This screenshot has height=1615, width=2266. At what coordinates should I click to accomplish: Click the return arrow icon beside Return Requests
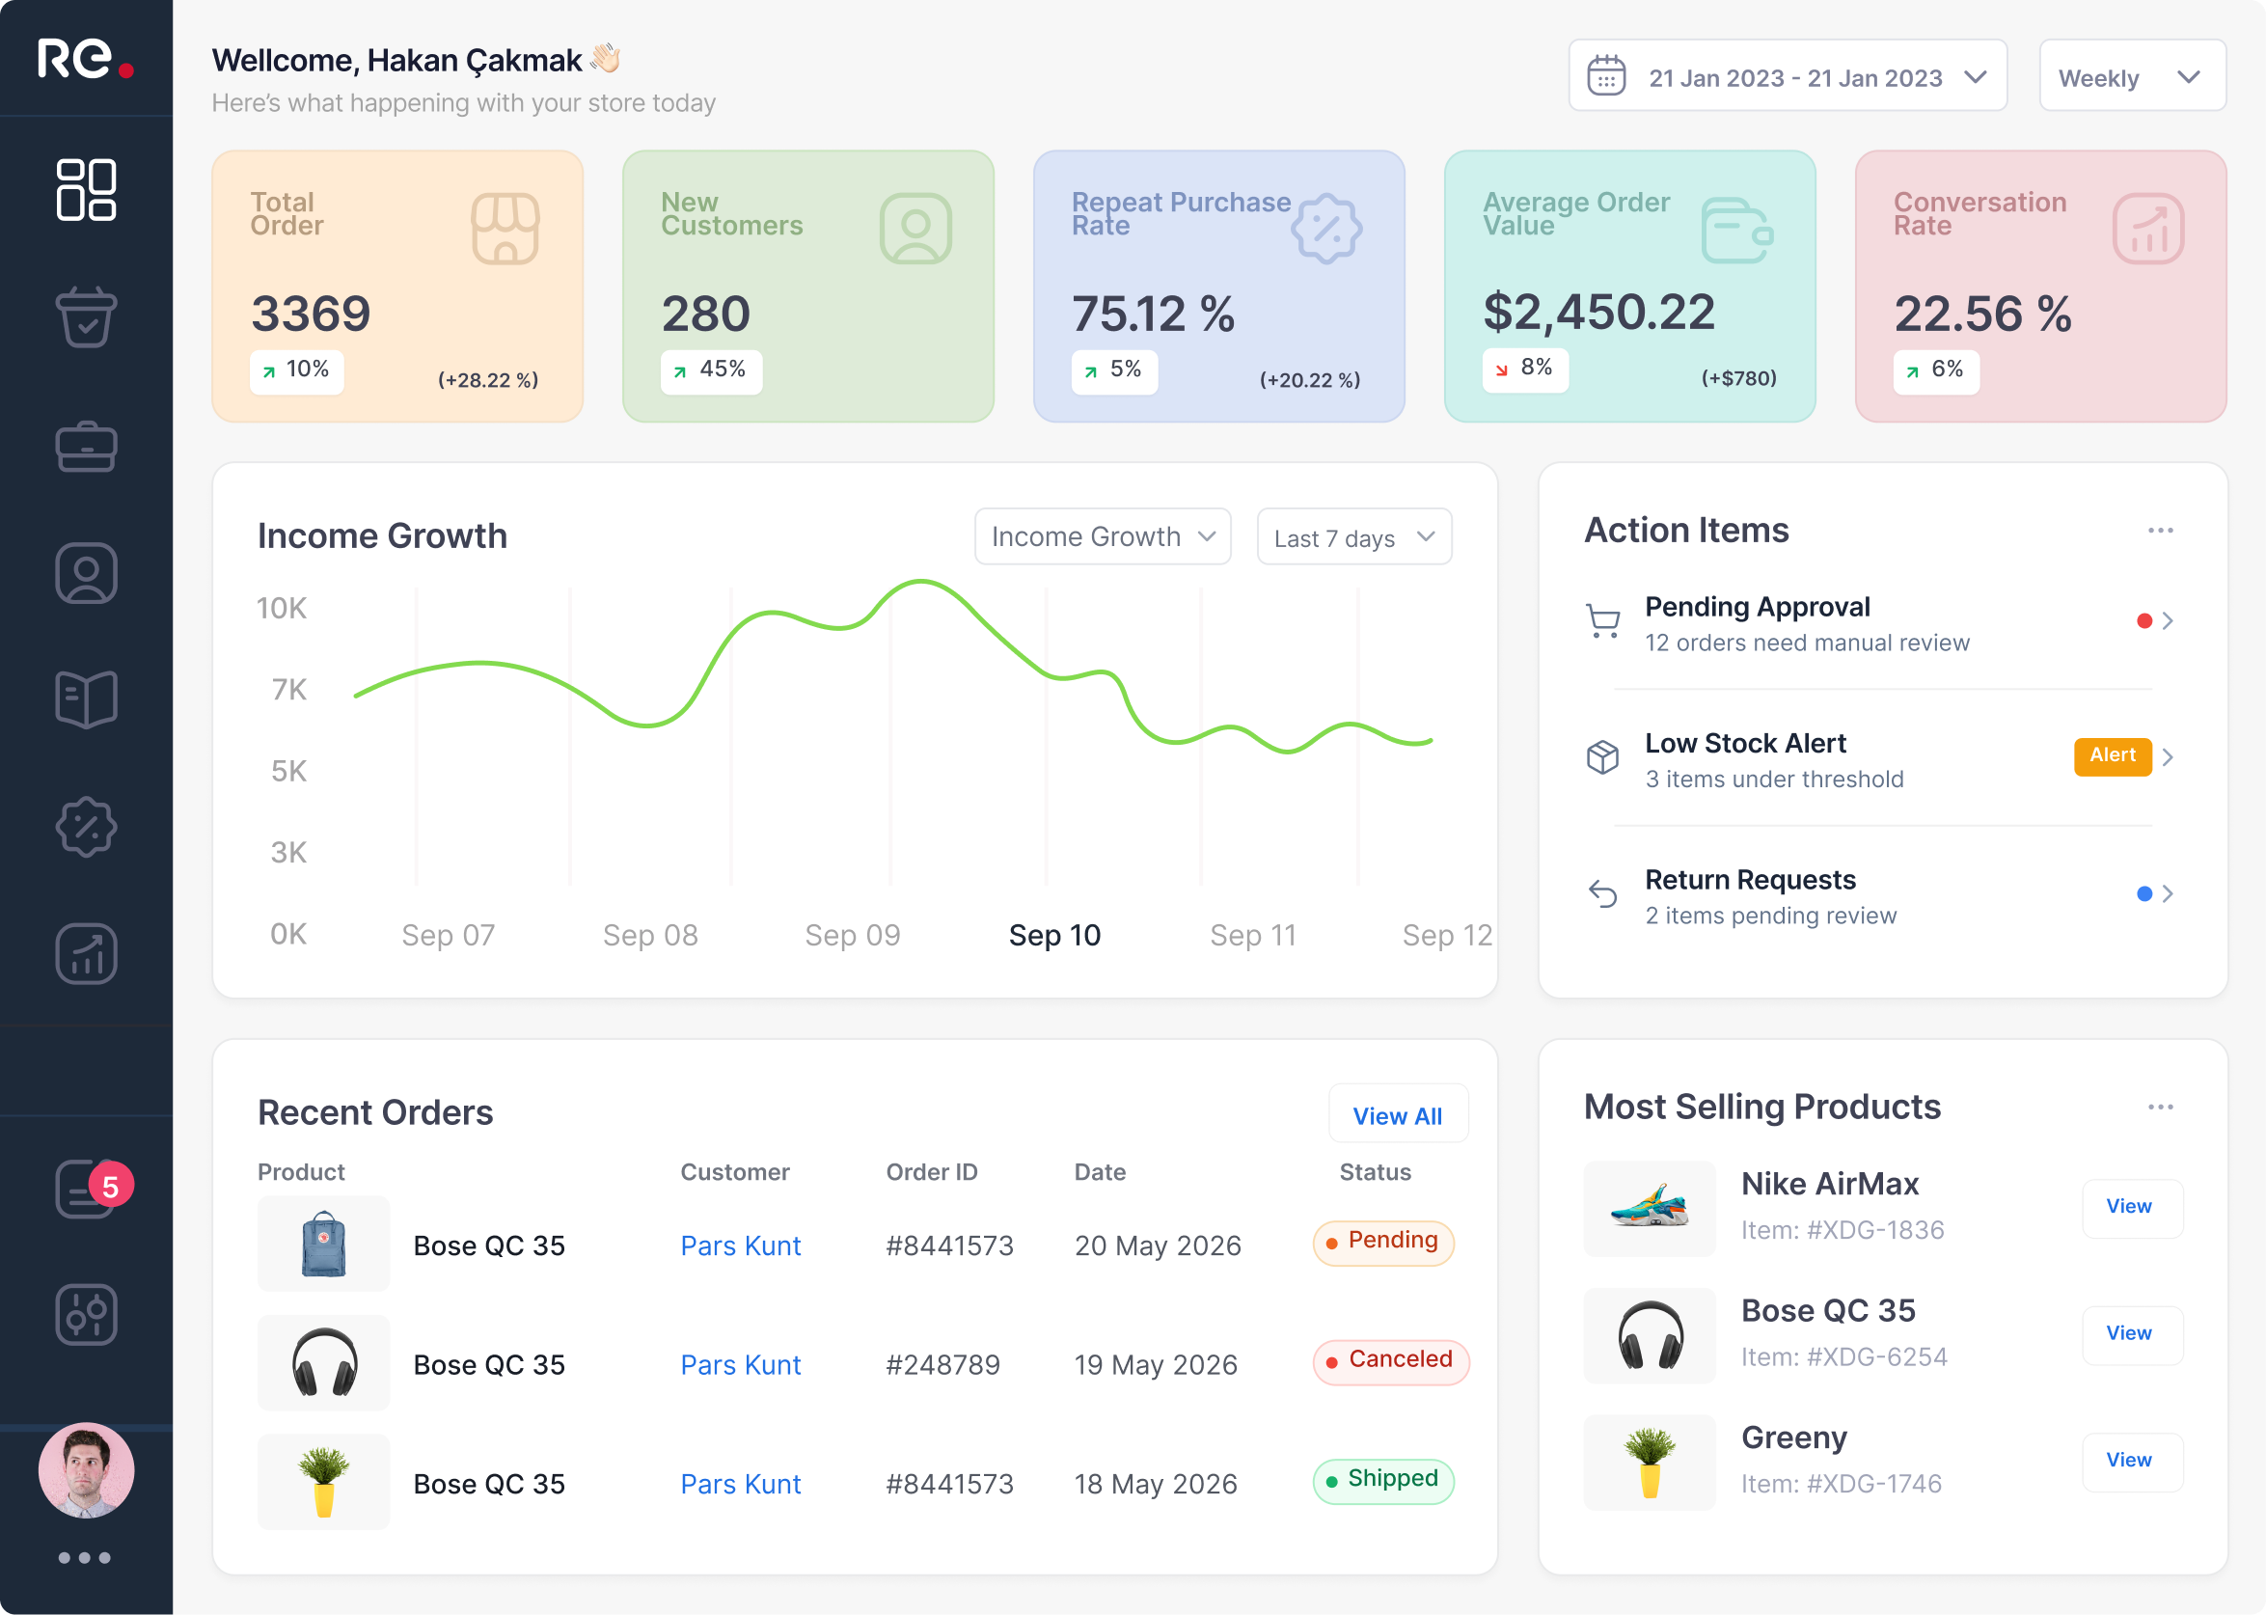click(x=1603, y=894)
